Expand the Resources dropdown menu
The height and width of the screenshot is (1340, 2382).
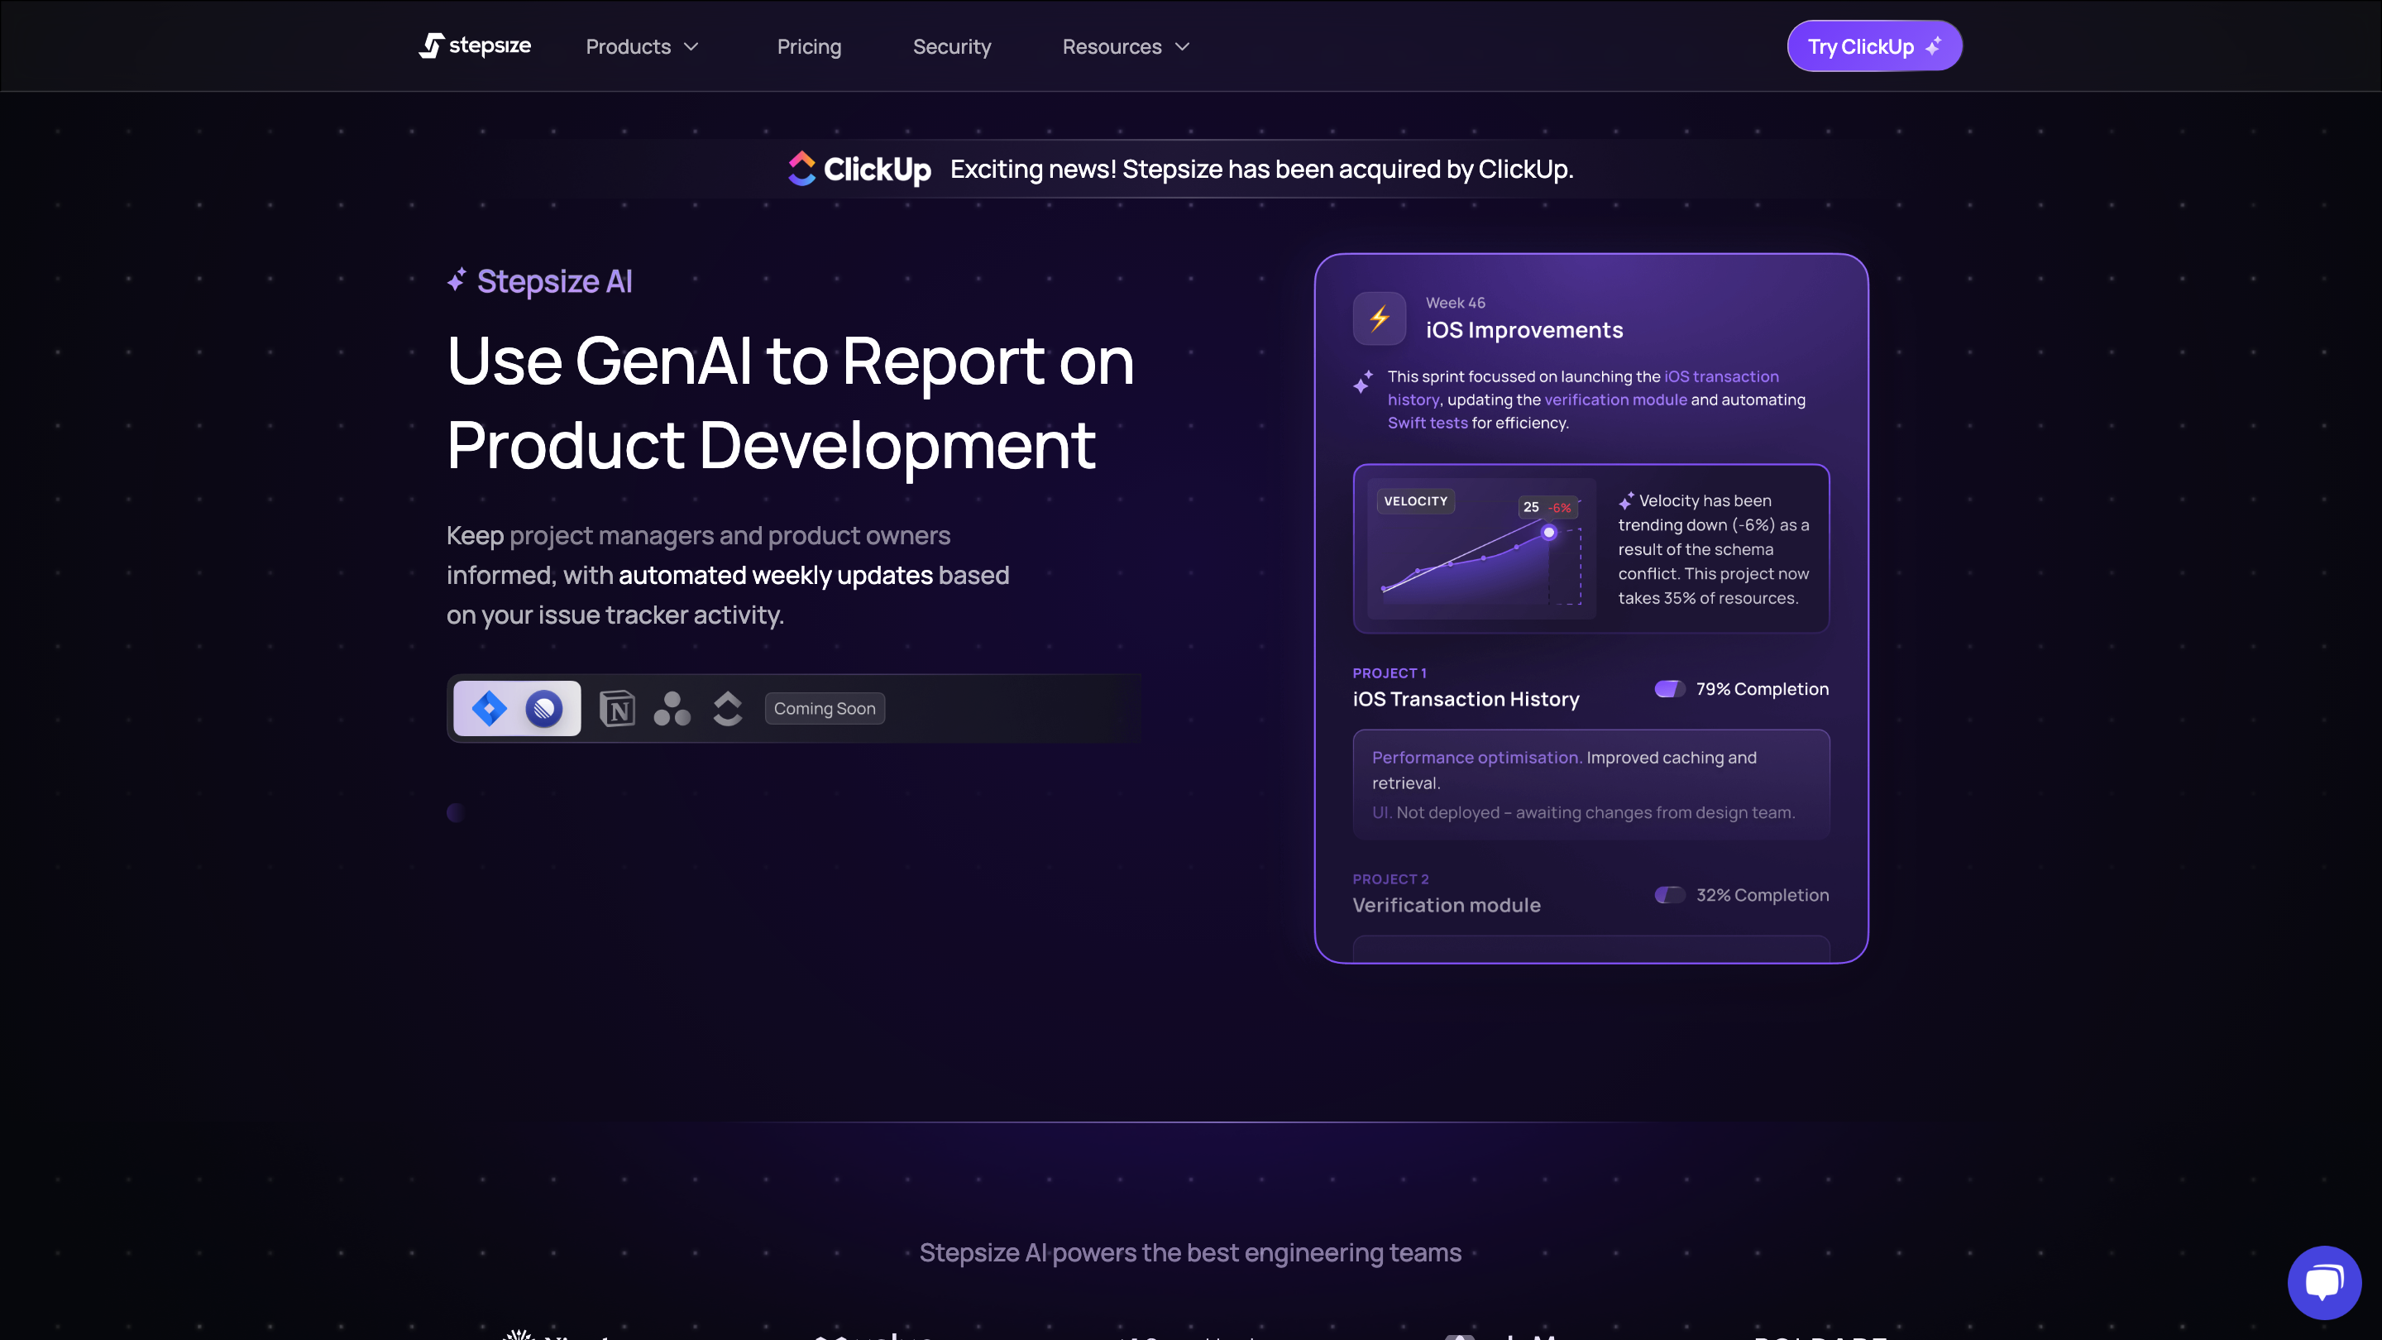tap(1126, 46)
